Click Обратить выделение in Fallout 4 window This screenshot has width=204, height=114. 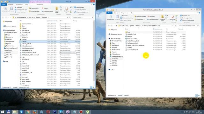tap(82, 12)
